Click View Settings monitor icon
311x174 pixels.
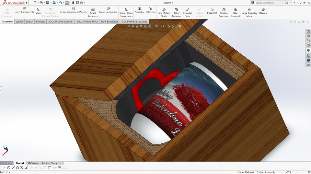[180, 26]
